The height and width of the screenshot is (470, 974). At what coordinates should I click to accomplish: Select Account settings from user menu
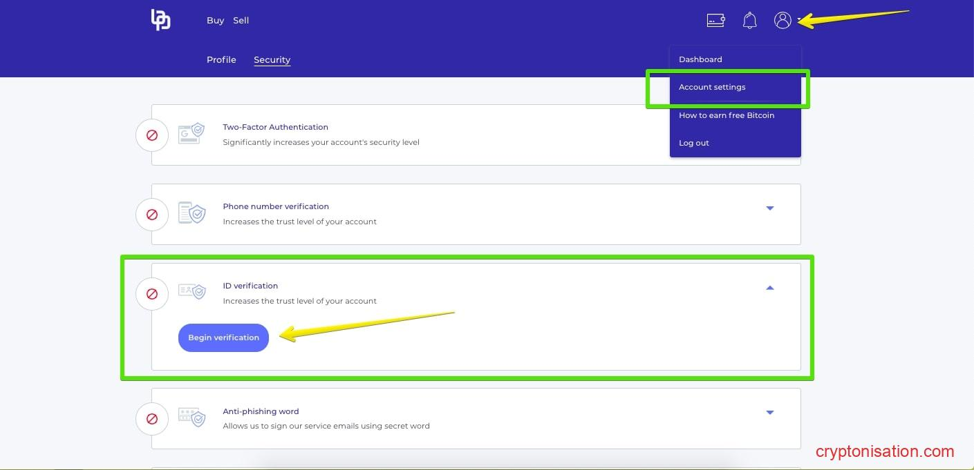pos(712,88)
